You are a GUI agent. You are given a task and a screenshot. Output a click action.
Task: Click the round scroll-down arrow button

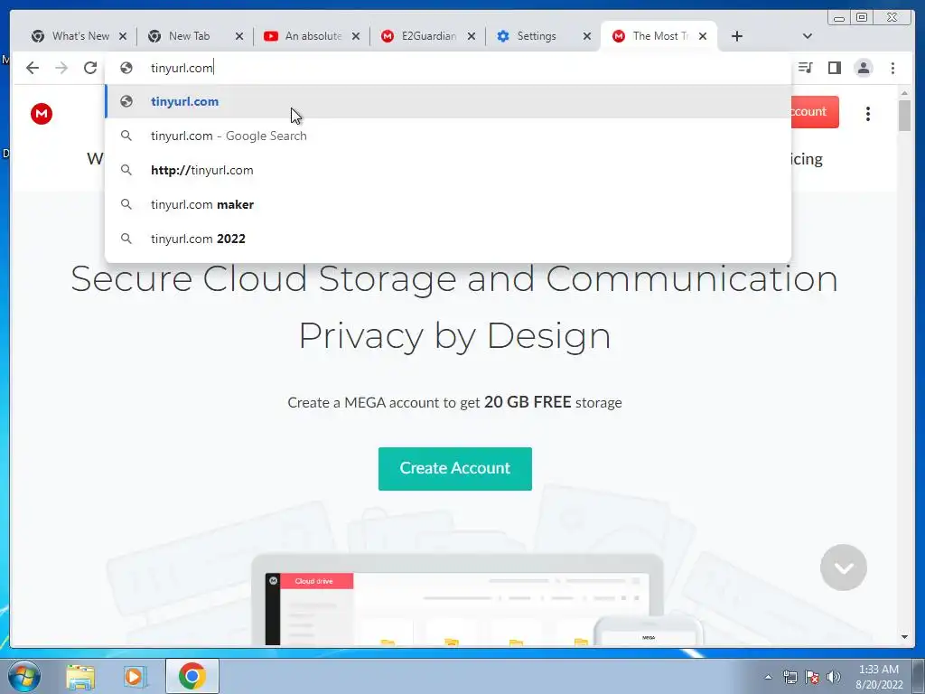pos(844,567)
